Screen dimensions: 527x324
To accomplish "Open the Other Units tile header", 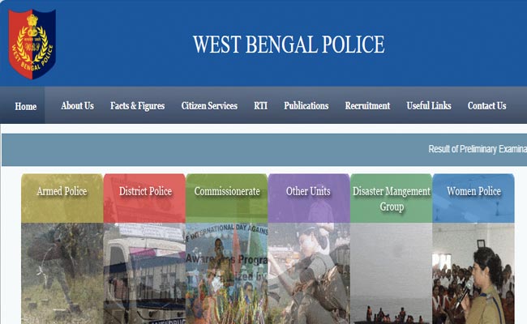I will (309, 198).
